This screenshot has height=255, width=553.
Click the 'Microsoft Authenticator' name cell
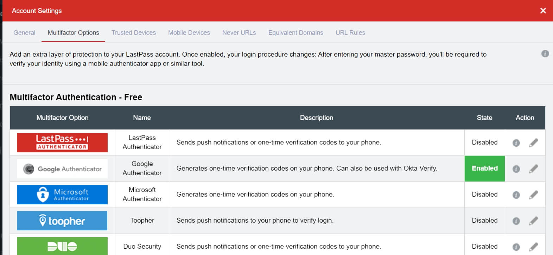click(142, 195)
